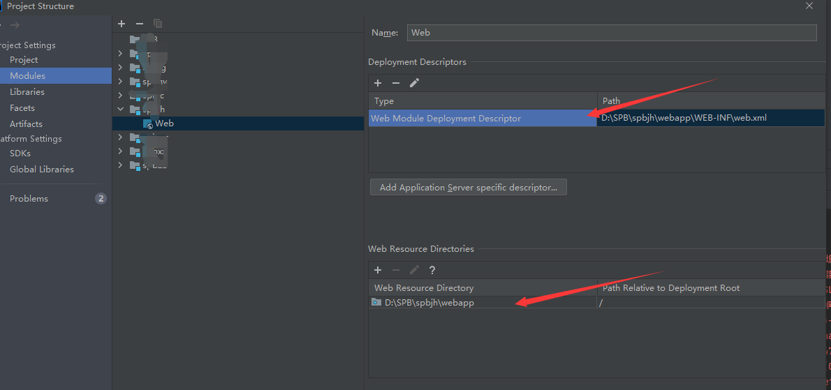Close the Project Structure dialog
The width and height of the screenshot is (831, 390).
(x=809, y=6)
